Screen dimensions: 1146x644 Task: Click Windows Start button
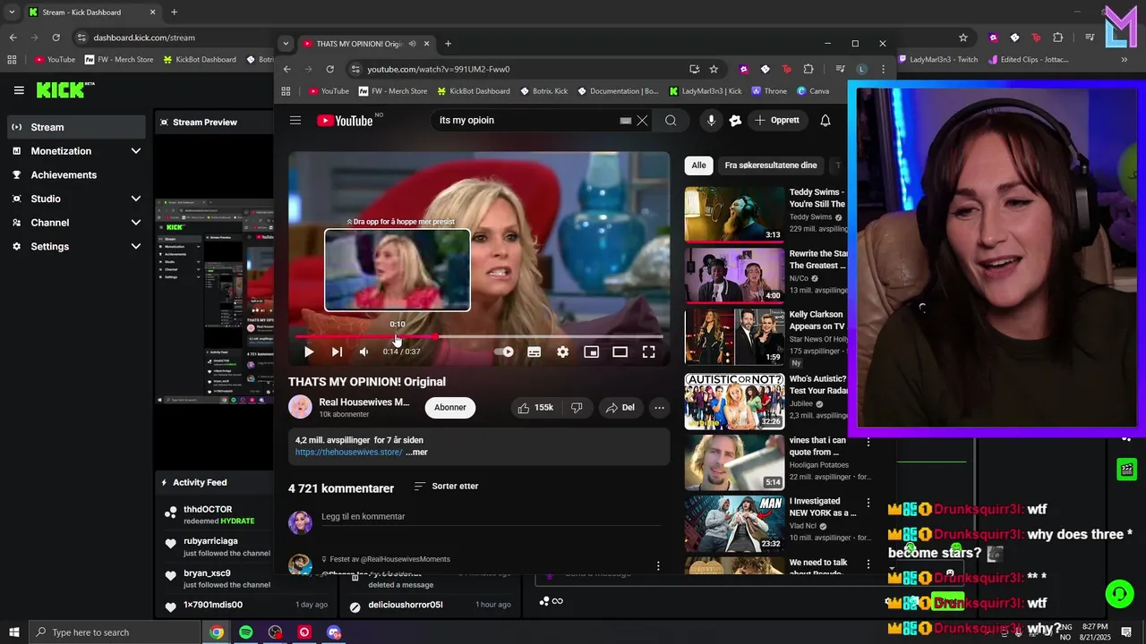point(14,632)
